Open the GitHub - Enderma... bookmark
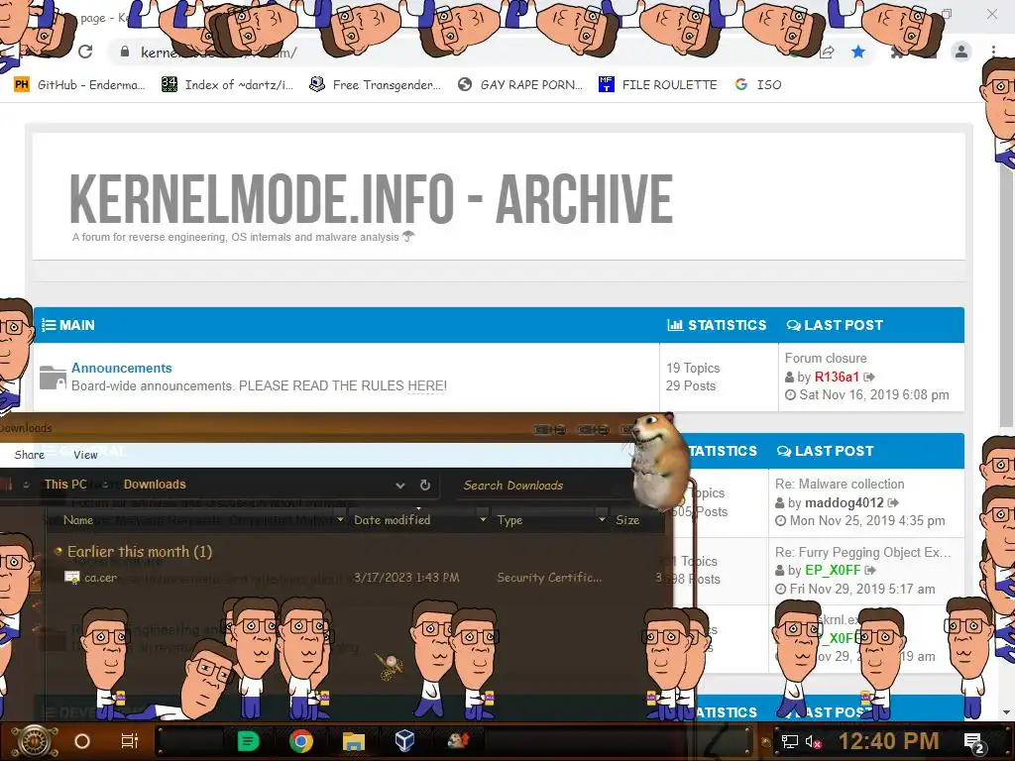This screenshot has width=1015, height=761. (x=80, y=85)
